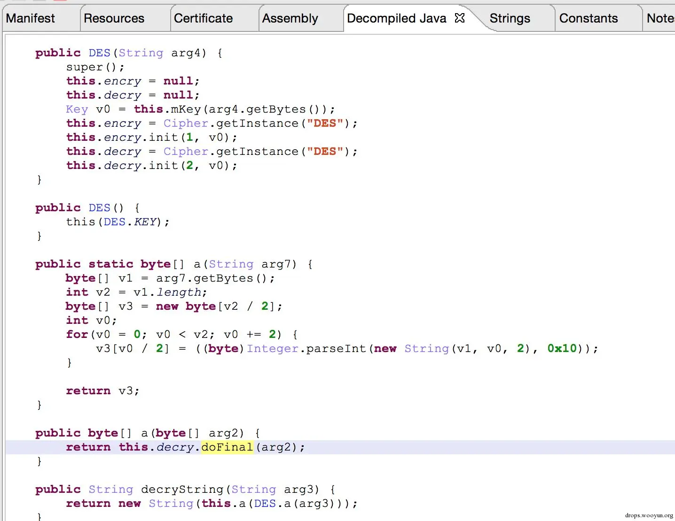The width and height of the screenshot is (675, 521).
Task: Click the 'super();' call line
Action: (95, 67)
